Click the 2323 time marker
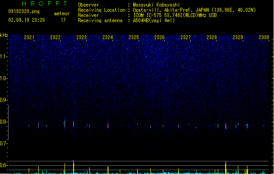 point(81,37)
